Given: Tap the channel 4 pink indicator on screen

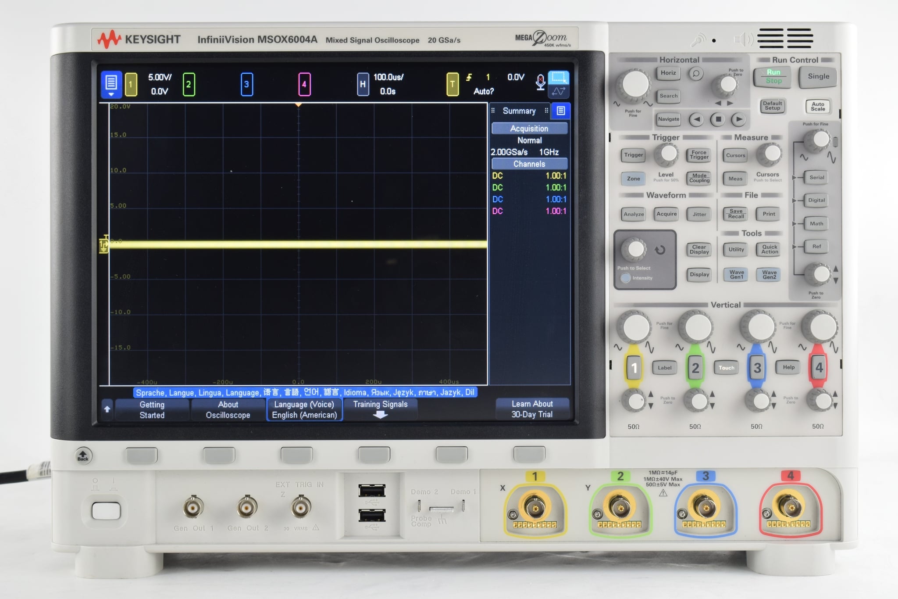Looking at the screenshot, I should click(x=304, y=84).
